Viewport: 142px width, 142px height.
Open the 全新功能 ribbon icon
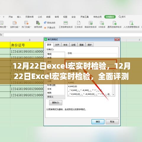pos(15,23)
